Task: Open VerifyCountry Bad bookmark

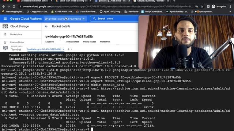Action: (x=152, y=12)
